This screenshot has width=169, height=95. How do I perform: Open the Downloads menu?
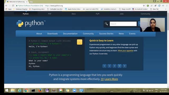[x=53, y=34]
